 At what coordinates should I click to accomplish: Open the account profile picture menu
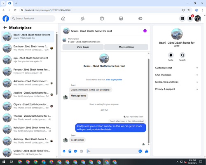pyautogui.click(x=198, y=19)
